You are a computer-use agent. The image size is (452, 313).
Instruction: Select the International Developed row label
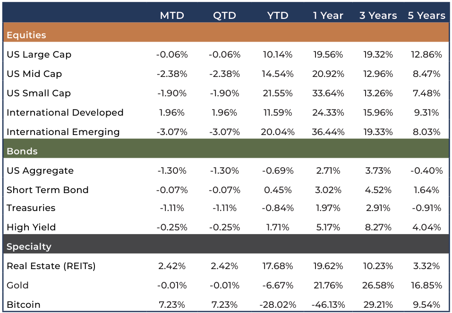65,112
